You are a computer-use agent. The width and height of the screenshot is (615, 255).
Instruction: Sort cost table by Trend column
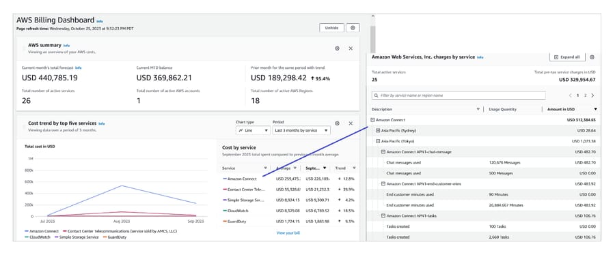click(x=354, y=168)
